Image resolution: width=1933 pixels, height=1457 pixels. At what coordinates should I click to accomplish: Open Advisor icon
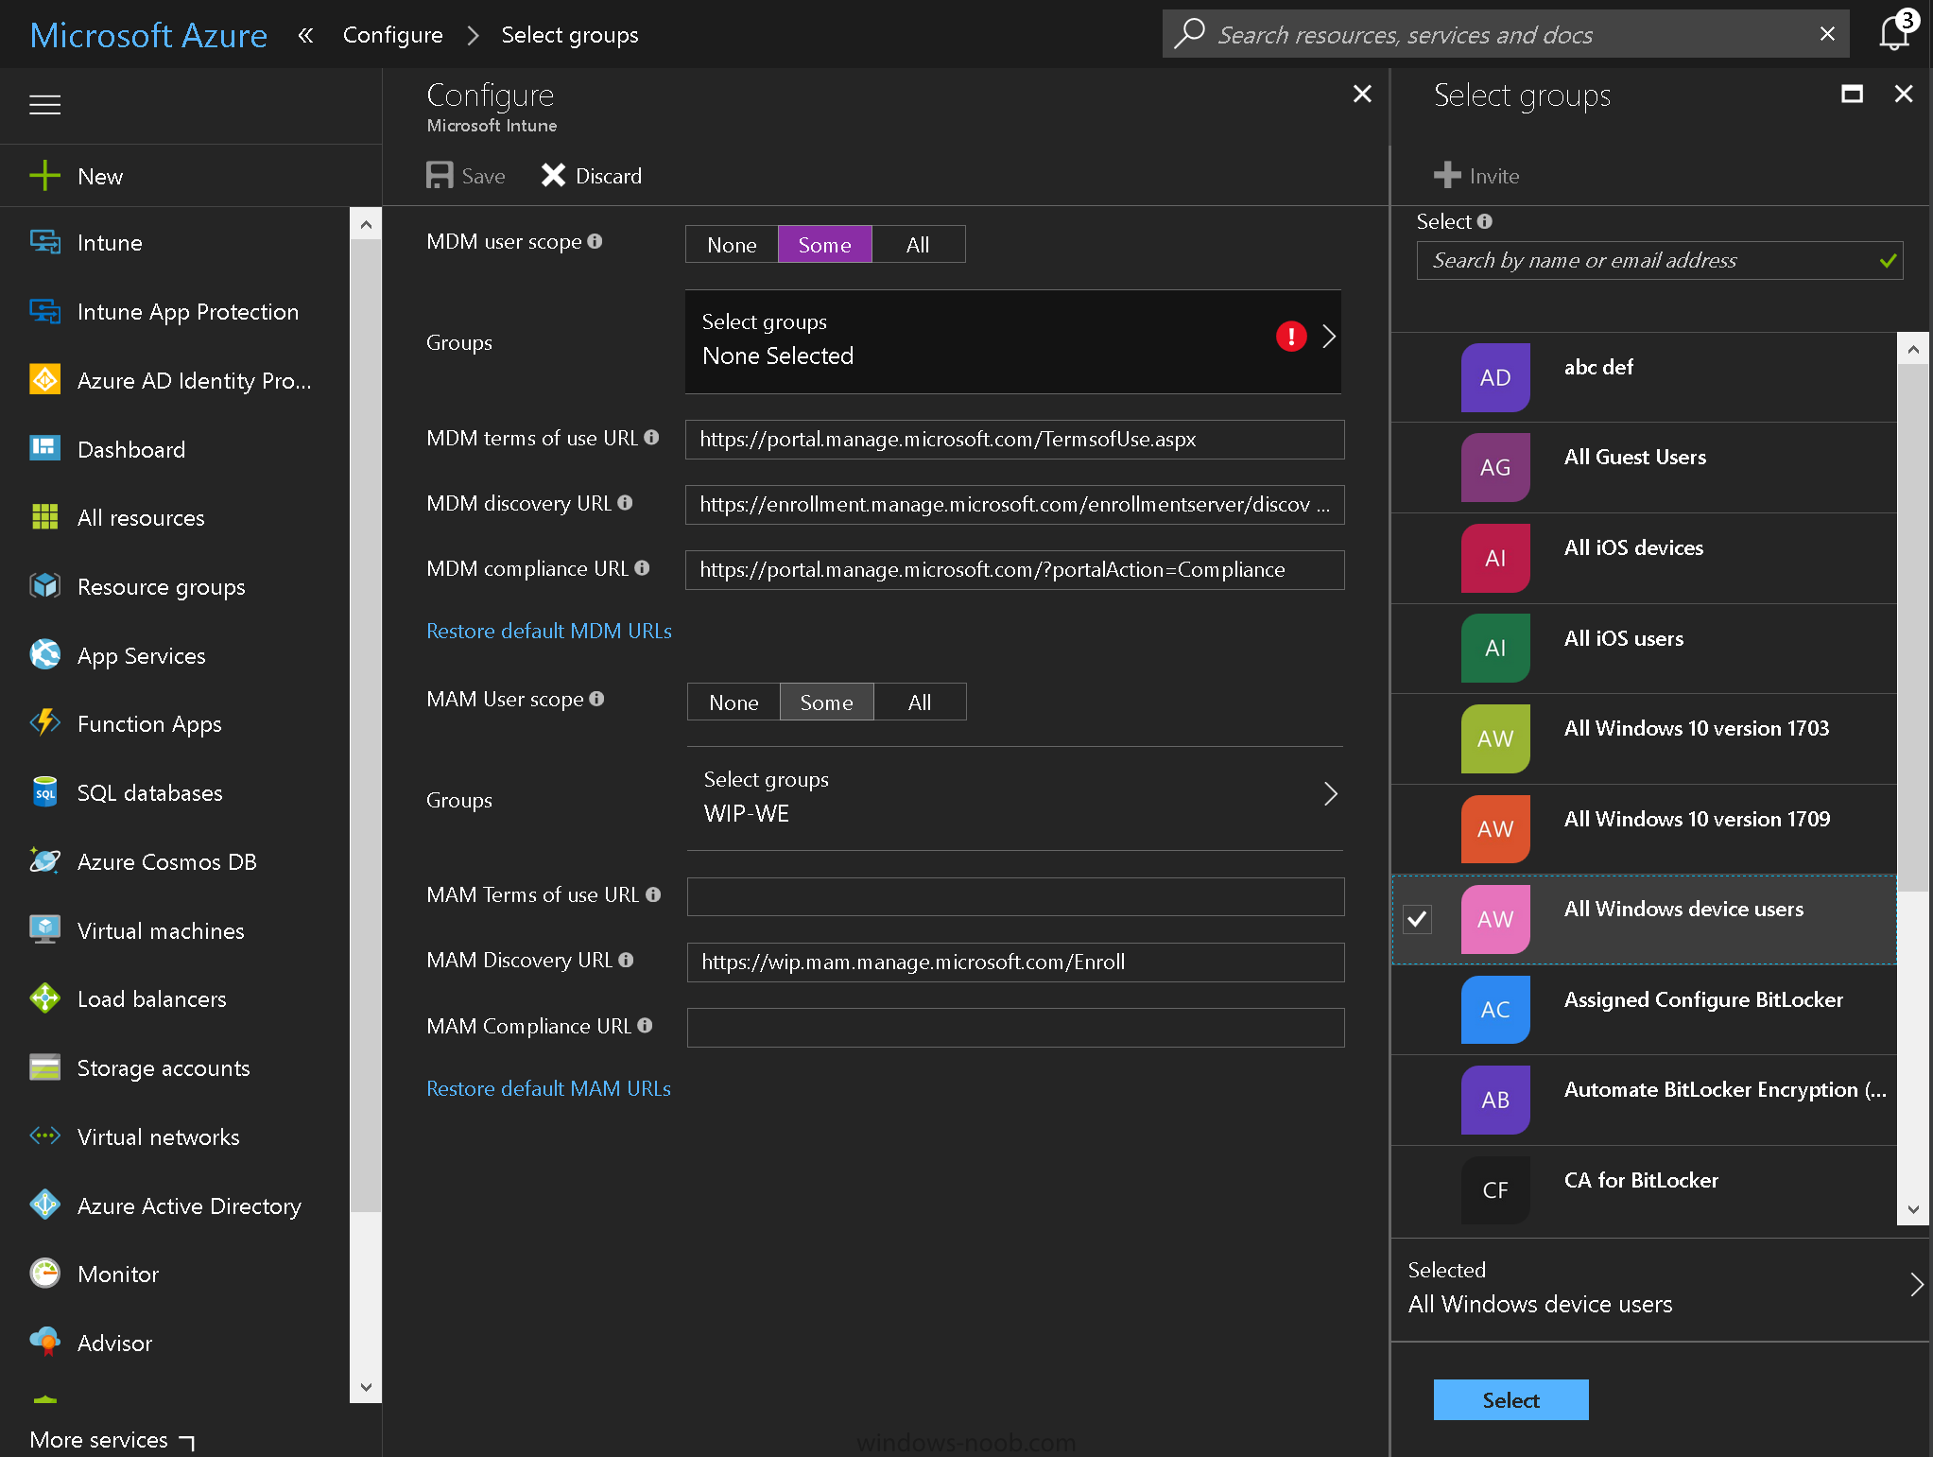[44, 1343]
